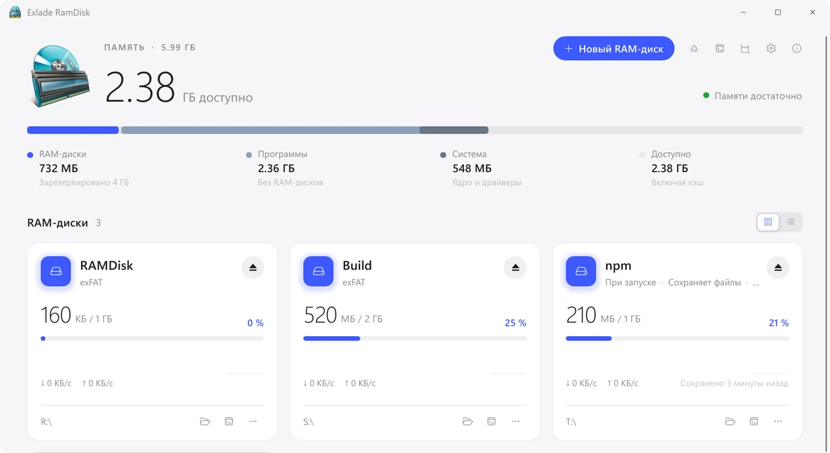Open the about info icon
Image resolution: width=830 pixels, height=453 pixels.
click(x=797, y=48)
